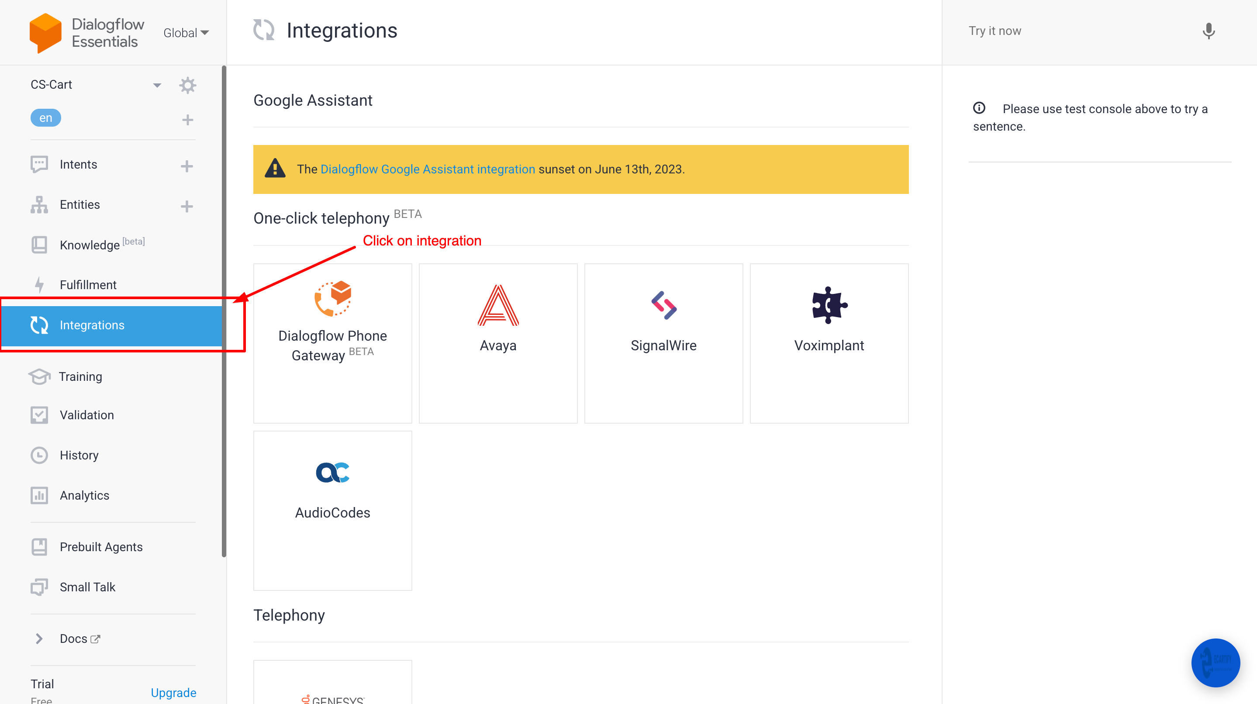Go to Fulfillment in the sidebar

(x=88, y=284)
